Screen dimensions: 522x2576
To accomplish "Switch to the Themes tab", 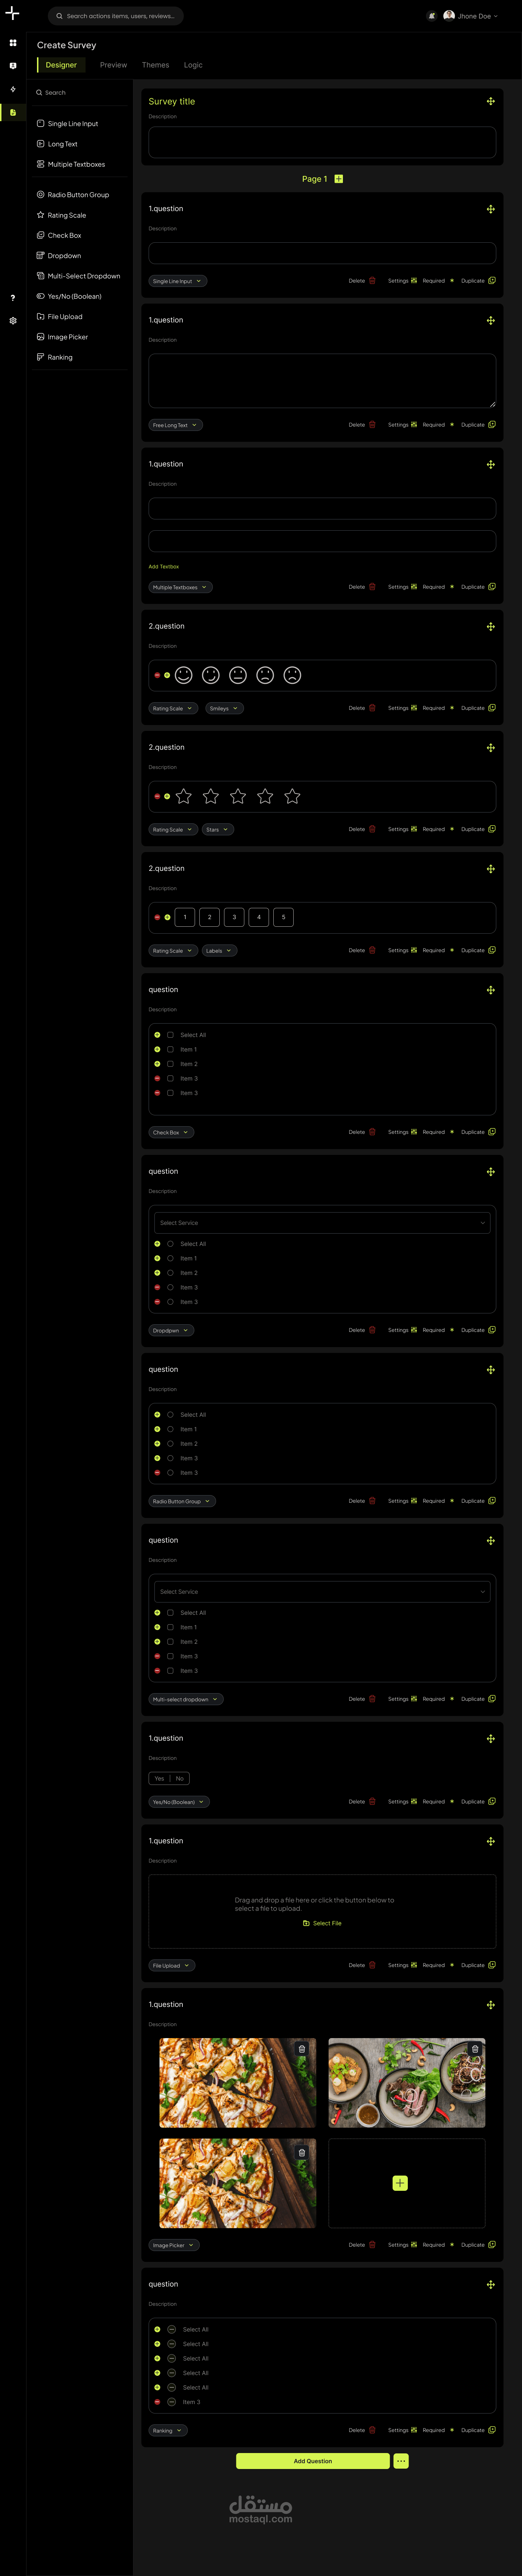I will 155,65.
